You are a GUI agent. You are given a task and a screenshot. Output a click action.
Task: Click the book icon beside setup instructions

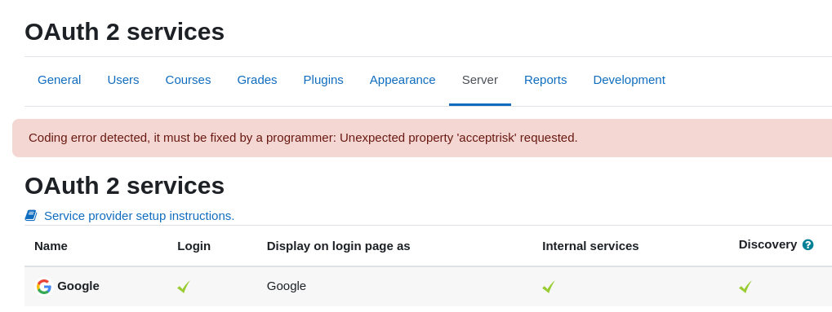coord(31,216)
